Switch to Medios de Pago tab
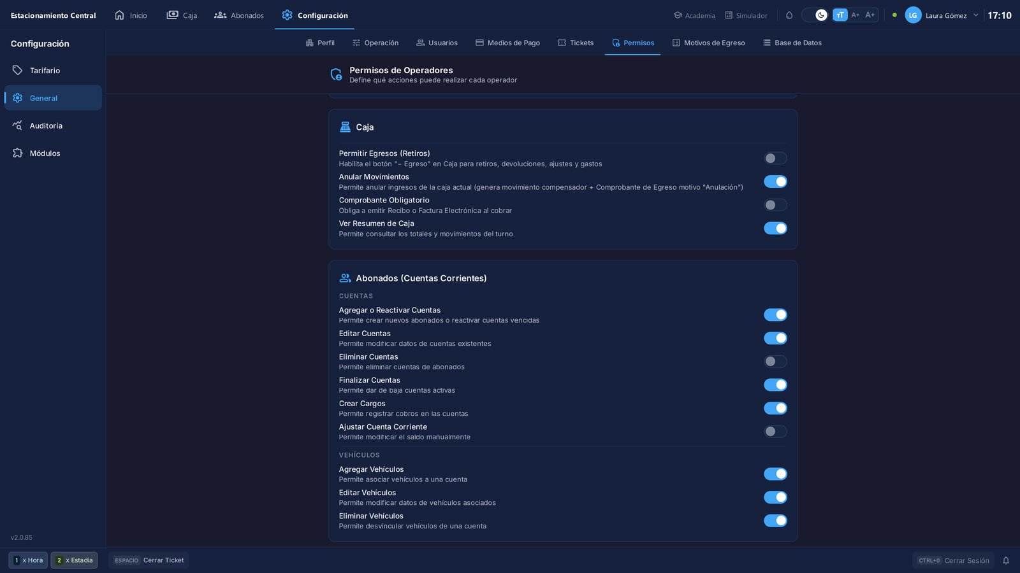This screenshot has width=1020, height=573. point(507,43)
